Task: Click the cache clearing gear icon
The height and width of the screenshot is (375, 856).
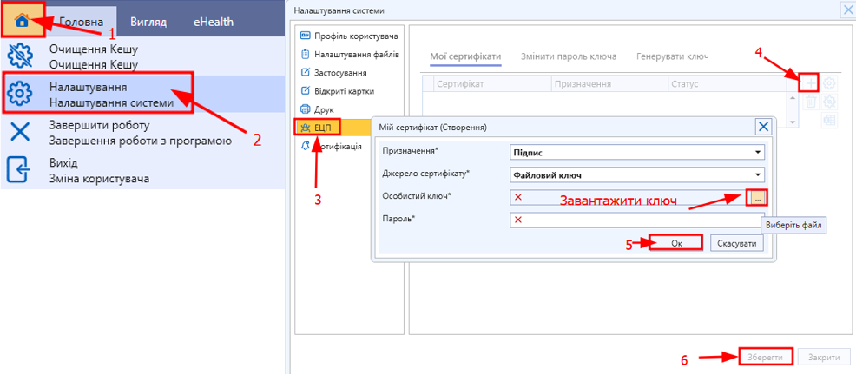Action: click(20, 56)
